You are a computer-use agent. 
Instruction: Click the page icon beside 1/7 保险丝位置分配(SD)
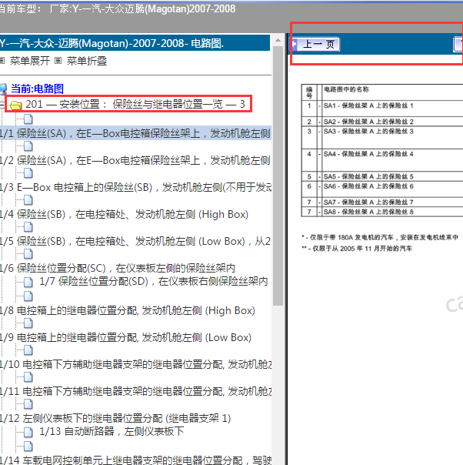point(28,282)
